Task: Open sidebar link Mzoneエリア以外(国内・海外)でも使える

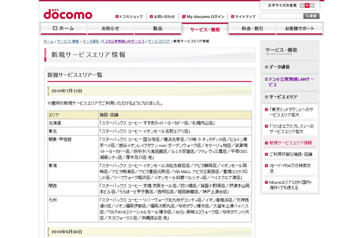Action: pos(291,185)
